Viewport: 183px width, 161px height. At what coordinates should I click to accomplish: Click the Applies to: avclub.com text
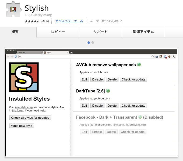[x=94, y=72]
